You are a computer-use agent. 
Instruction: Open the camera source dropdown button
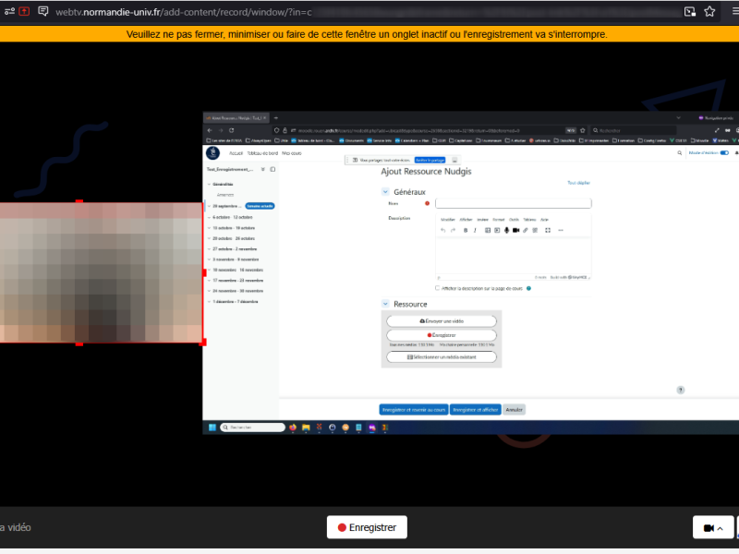tap(712, 527)
